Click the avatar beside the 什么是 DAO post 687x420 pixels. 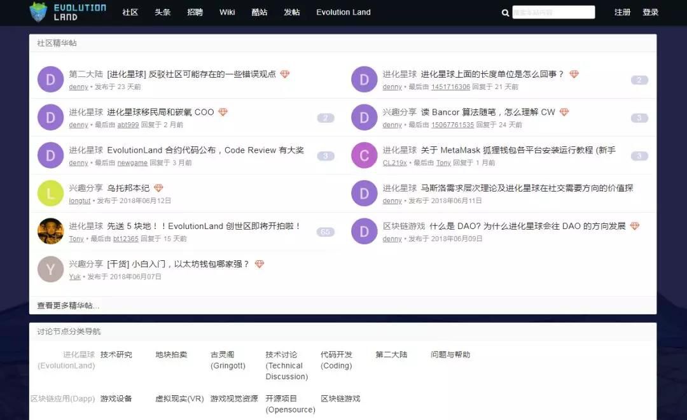click(364, 231)
